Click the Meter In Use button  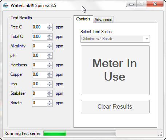[x=115, y=70]
